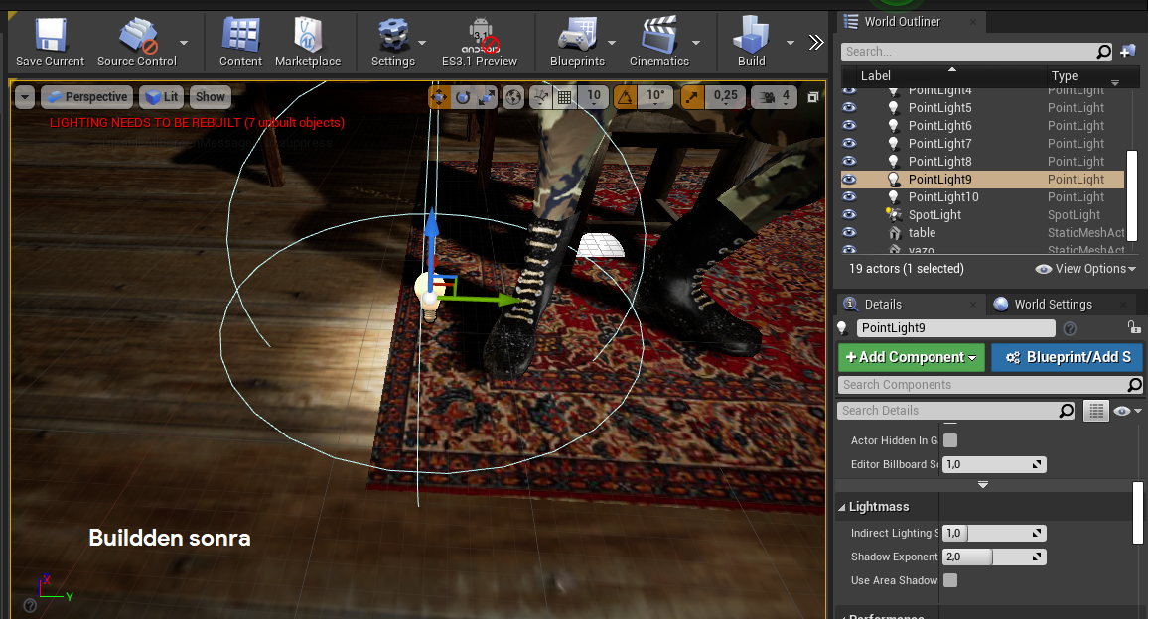
Task: Adjust the Indirect Lighting Saturation slider
Action: pos(994,534)
